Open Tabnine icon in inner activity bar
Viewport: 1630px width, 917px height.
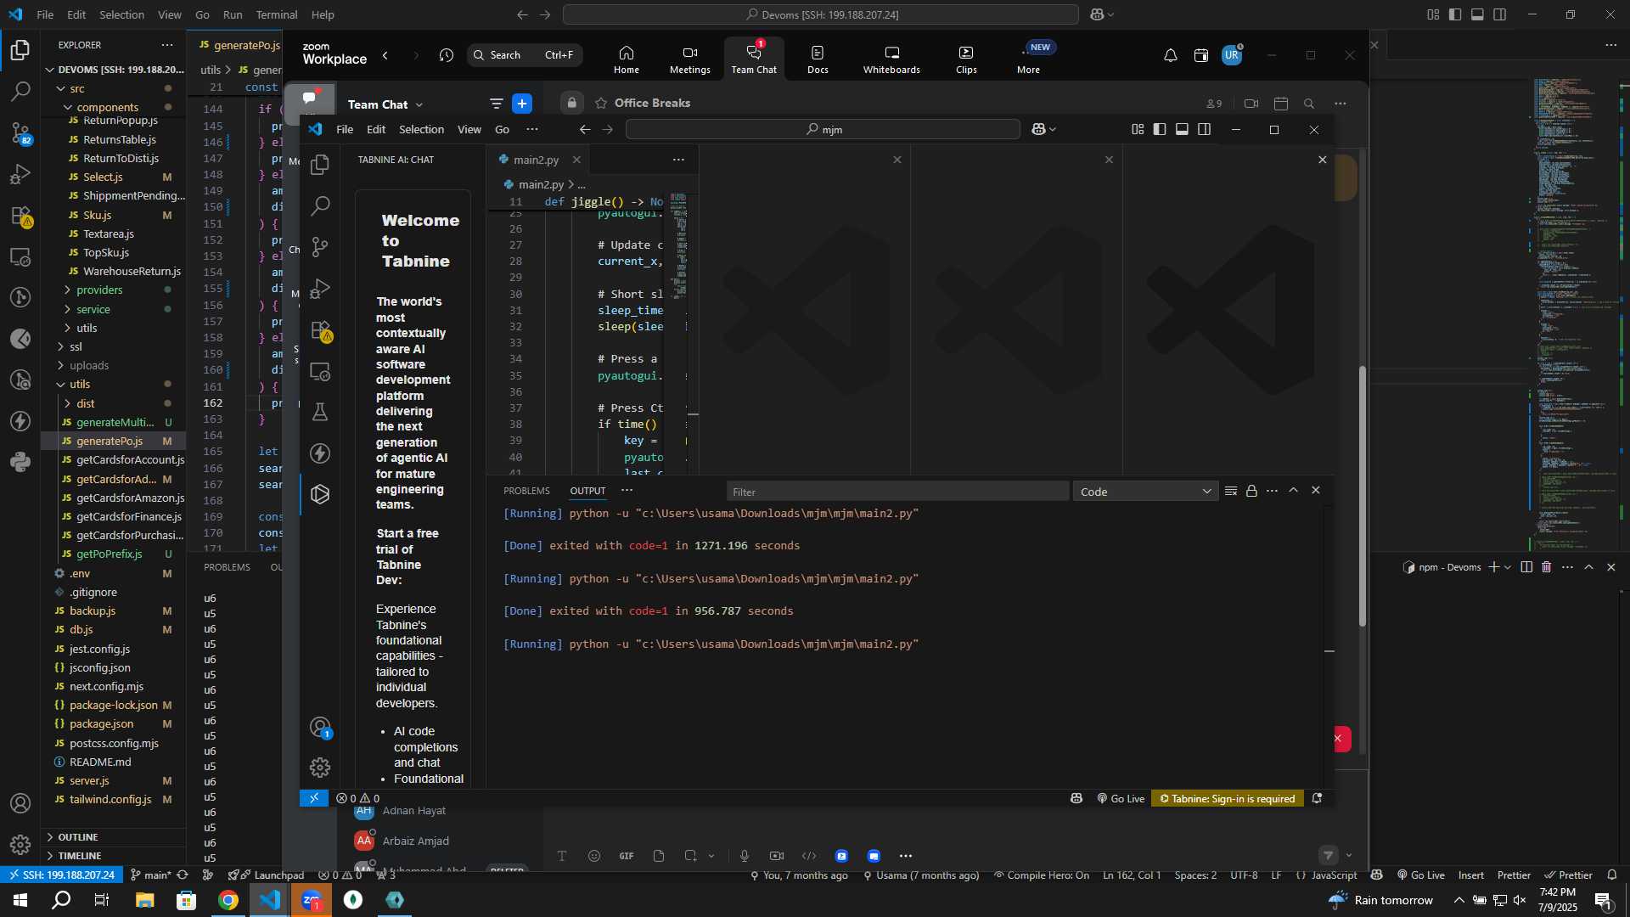pyautogui.click(x=320, y=494)
